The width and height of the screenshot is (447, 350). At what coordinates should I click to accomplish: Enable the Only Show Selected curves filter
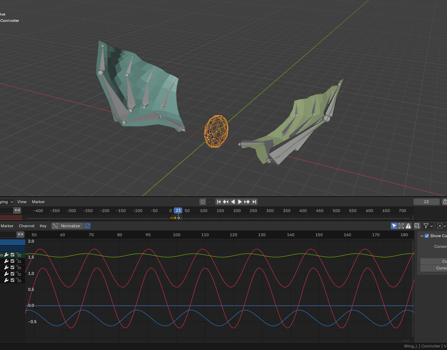point(401,226)
